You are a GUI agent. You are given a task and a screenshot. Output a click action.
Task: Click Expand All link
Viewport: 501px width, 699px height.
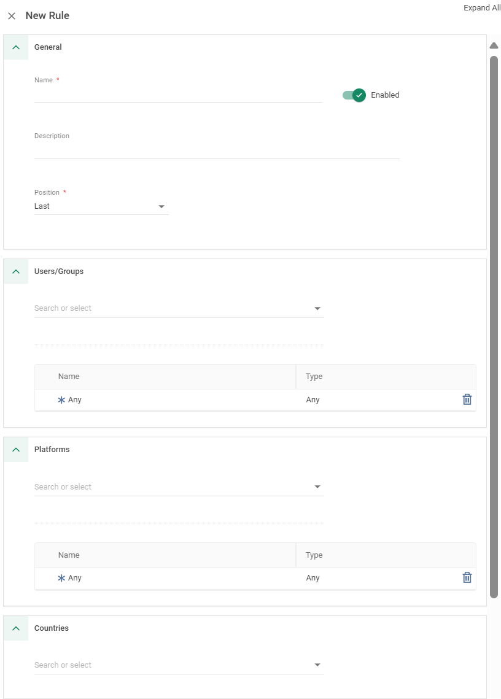click(481, 8)
